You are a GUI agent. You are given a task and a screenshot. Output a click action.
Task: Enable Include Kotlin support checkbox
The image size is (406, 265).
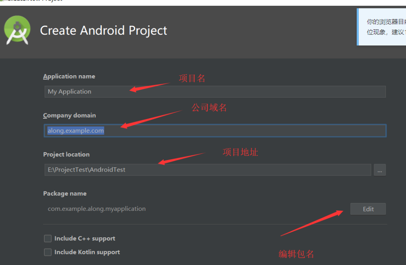(x=48, y=252)
